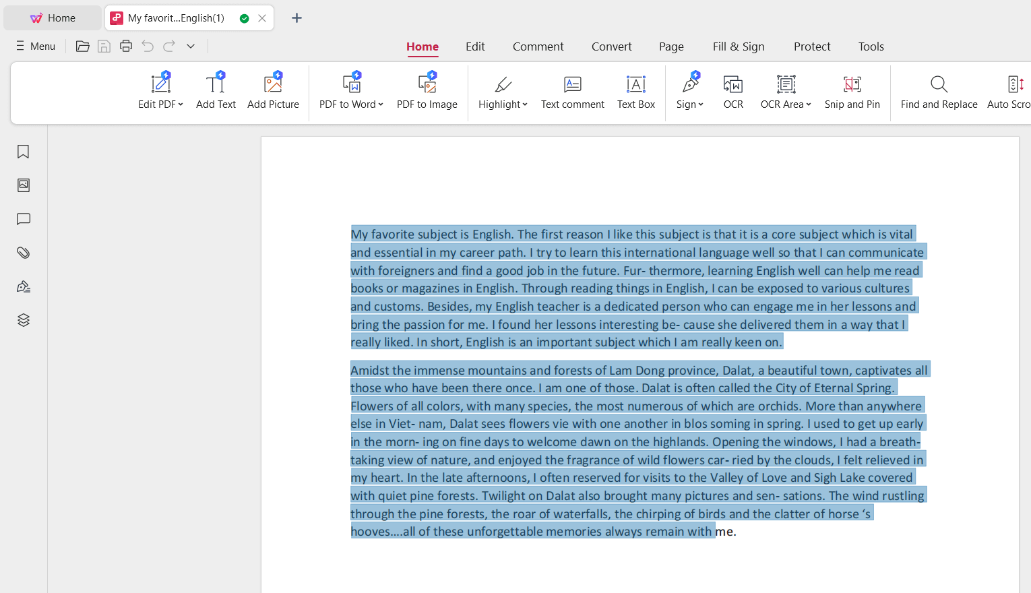Image resolution: width=1031 pixels, height=593 pixels.
Task: Click the word 'me.' in the document
Action: (x=726, y=532)
